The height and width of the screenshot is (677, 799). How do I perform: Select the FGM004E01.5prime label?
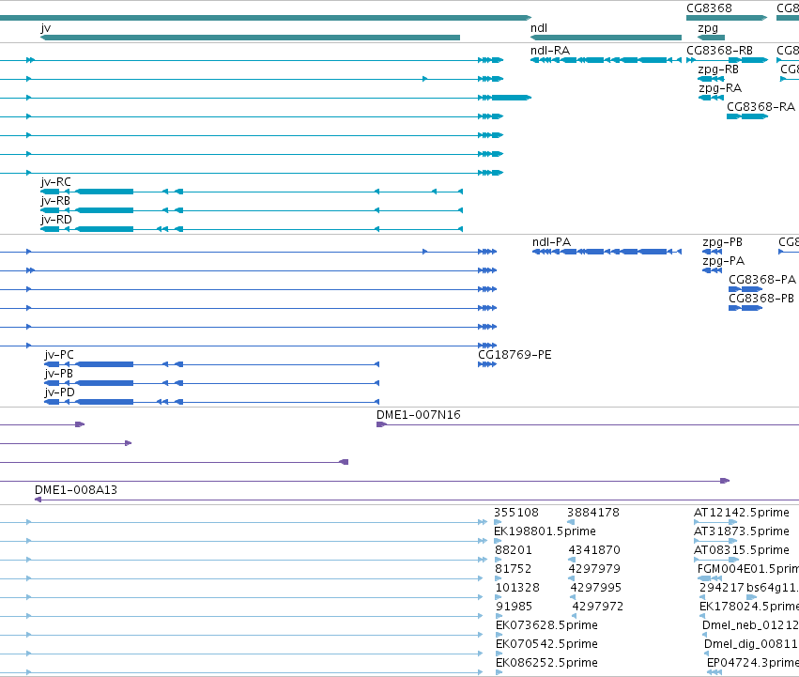tap(748, 569)
